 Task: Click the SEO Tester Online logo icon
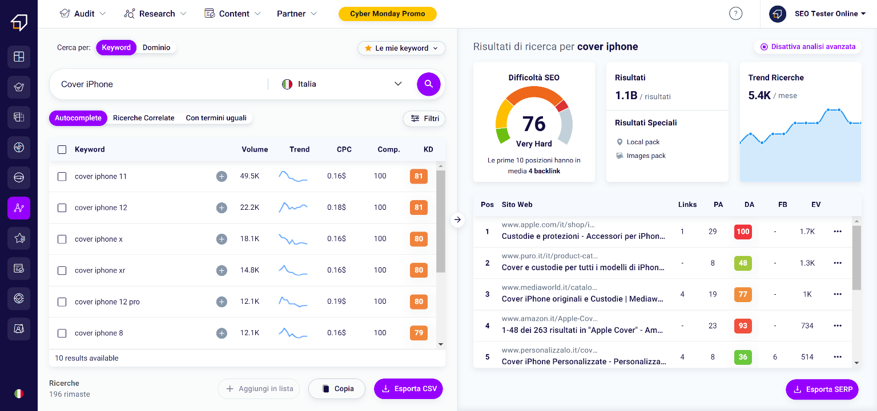[19, 22]
